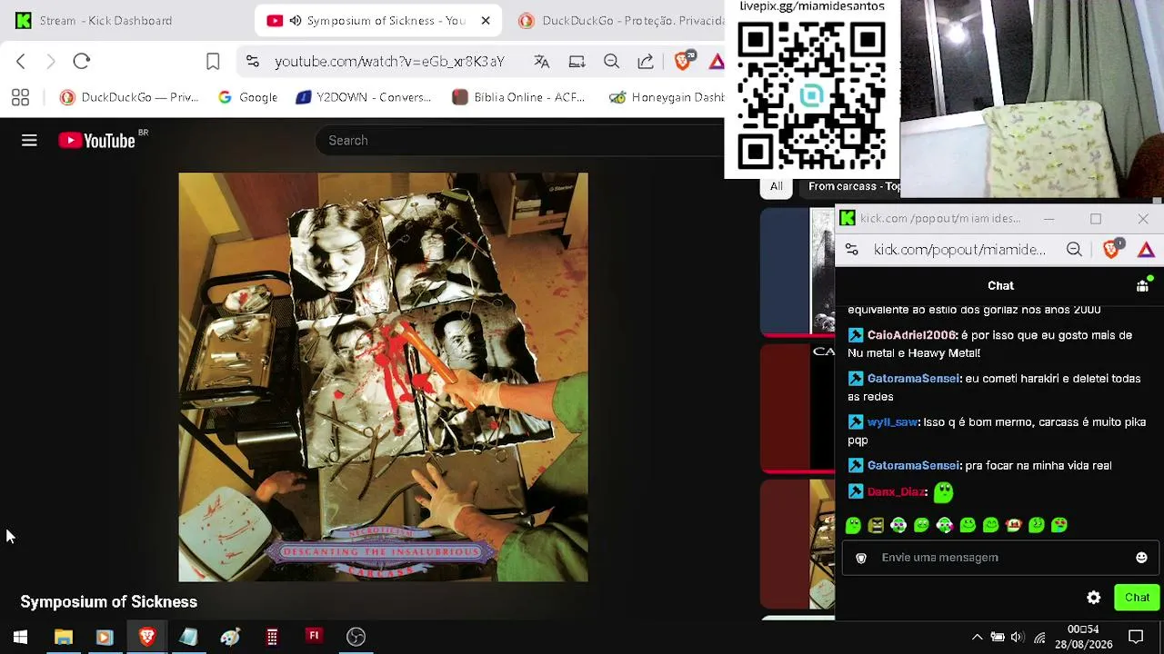Screen dimensions: 1164x654
Task: Click the taskbar clock showing 00:54
Action: point(1083,637)
